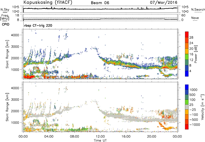Click the rbsp CT-trig 220 annotation
The width and height of the screenshot is (205, 142).
pos(38,25)
